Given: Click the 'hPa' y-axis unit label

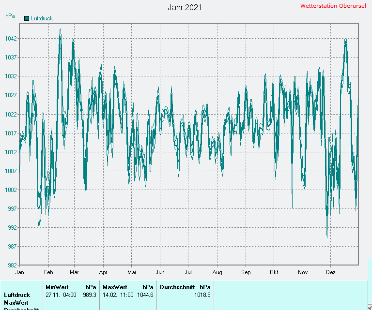Looking at the screenshot, I should [10, 16].
